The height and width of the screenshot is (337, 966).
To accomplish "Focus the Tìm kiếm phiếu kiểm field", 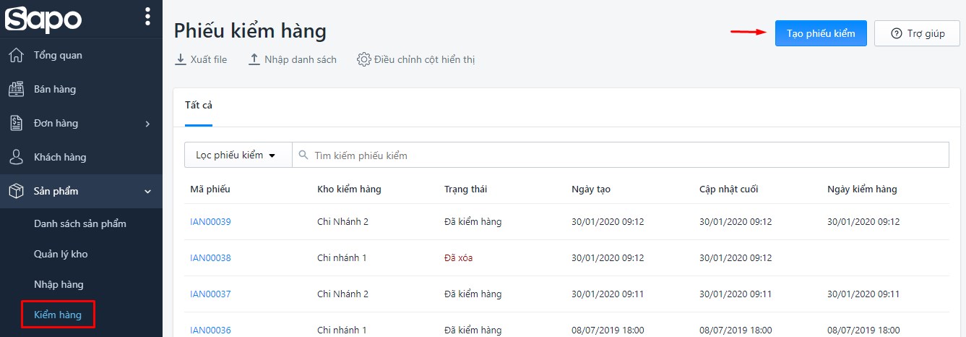I will [x=621, y=155].
